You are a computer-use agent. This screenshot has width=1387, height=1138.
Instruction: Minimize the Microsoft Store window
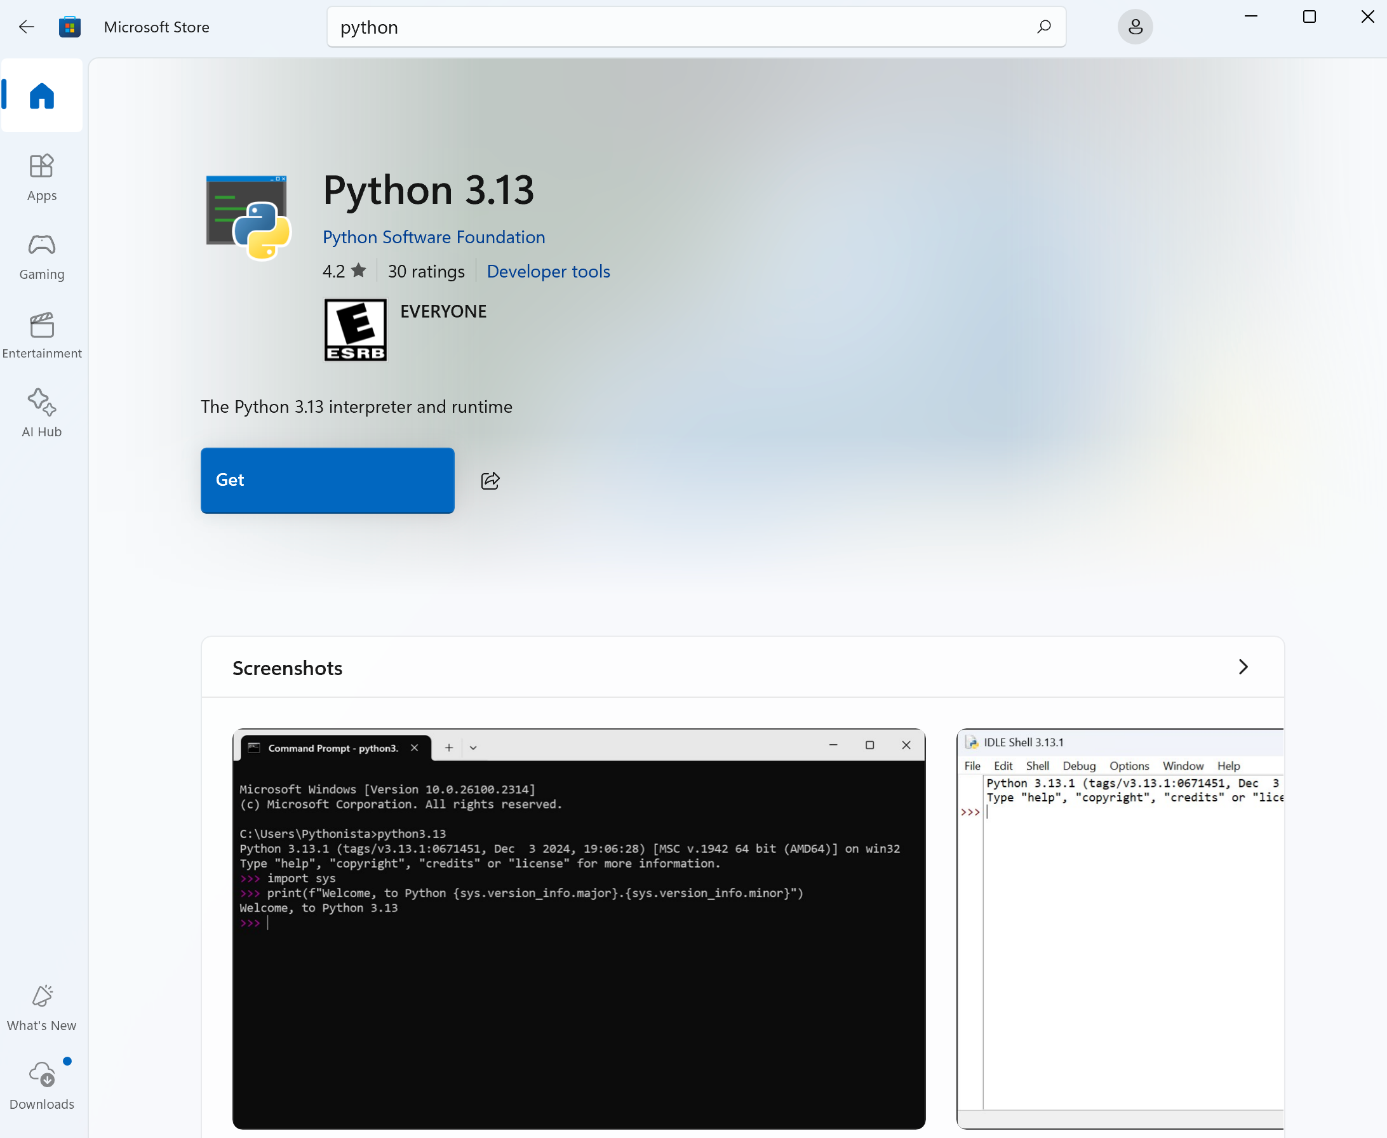click(x=1250, y=17)
